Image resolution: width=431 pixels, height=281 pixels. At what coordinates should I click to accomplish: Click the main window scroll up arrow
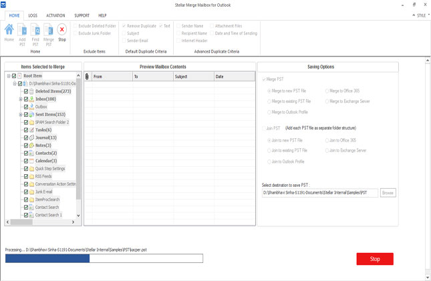click(x=428, y=60)
